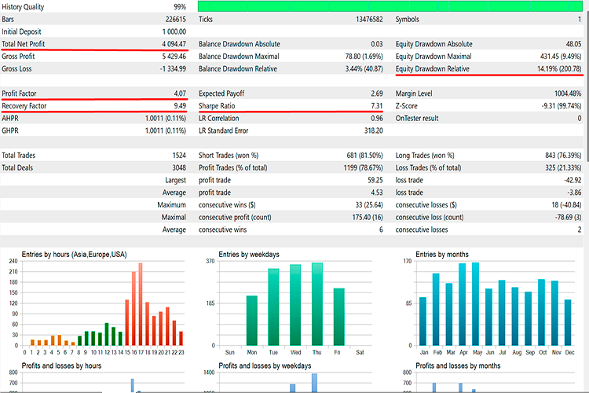
Task: Click Gross Profit value 5 429.46
Action: tap(174, 57)
